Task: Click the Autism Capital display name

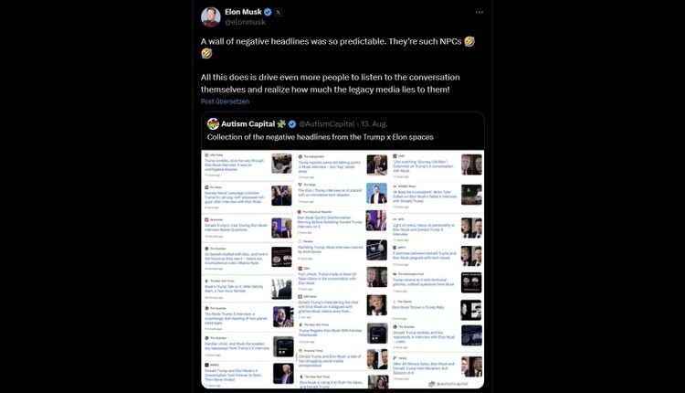Action: (x=248, y=124)
